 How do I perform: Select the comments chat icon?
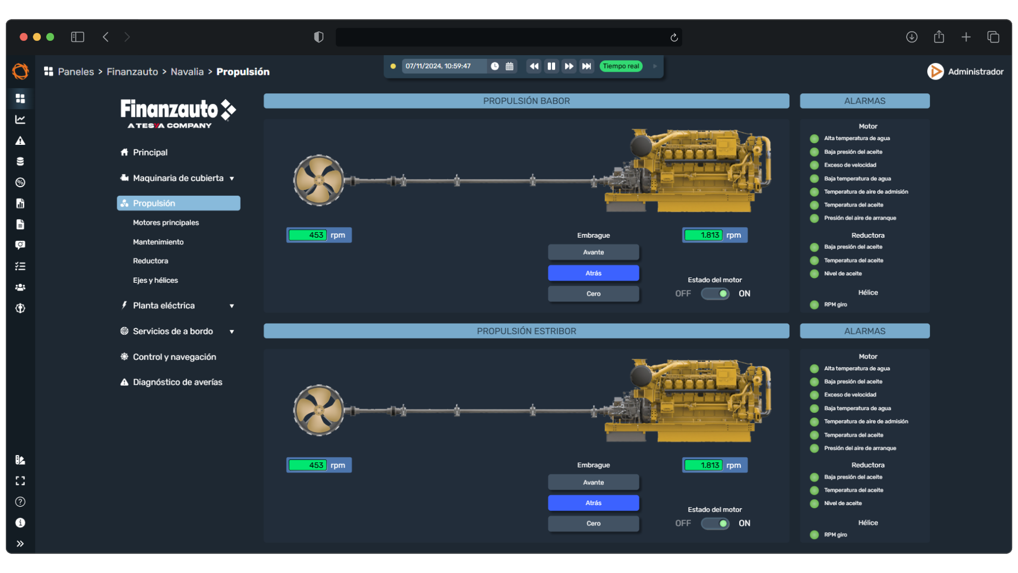coord(20,245)
